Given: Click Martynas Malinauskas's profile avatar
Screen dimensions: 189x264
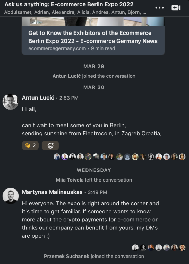Looking at the screenshot, I should pyautogui.click(x=10, y=196).
